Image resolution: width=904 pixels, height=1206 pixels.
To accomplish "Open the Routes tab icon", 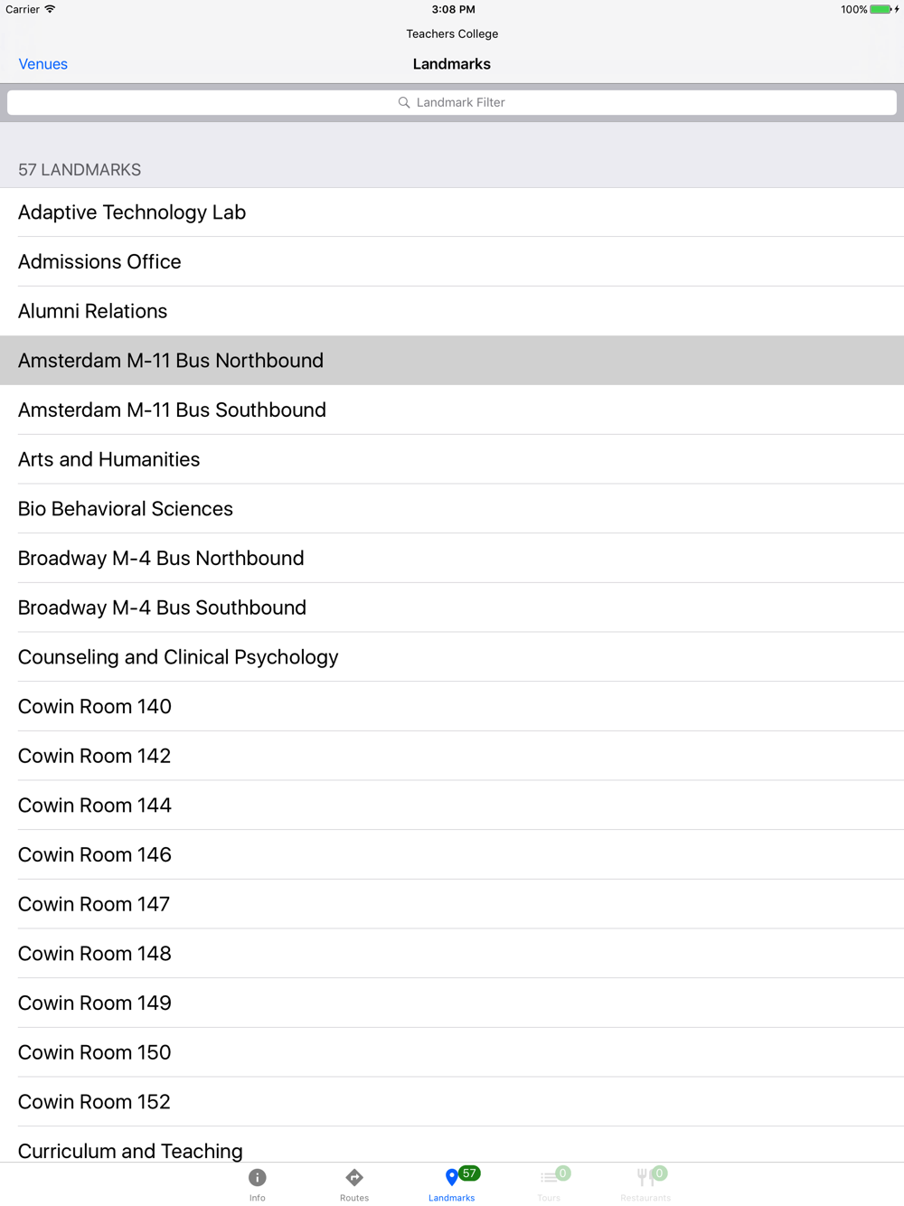I will (x=354, y=1177).
